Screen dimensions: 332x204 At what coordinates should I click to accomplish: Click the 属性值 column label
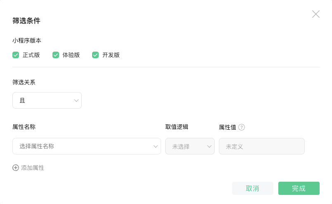pyautogui.click(x=228, y=127)
